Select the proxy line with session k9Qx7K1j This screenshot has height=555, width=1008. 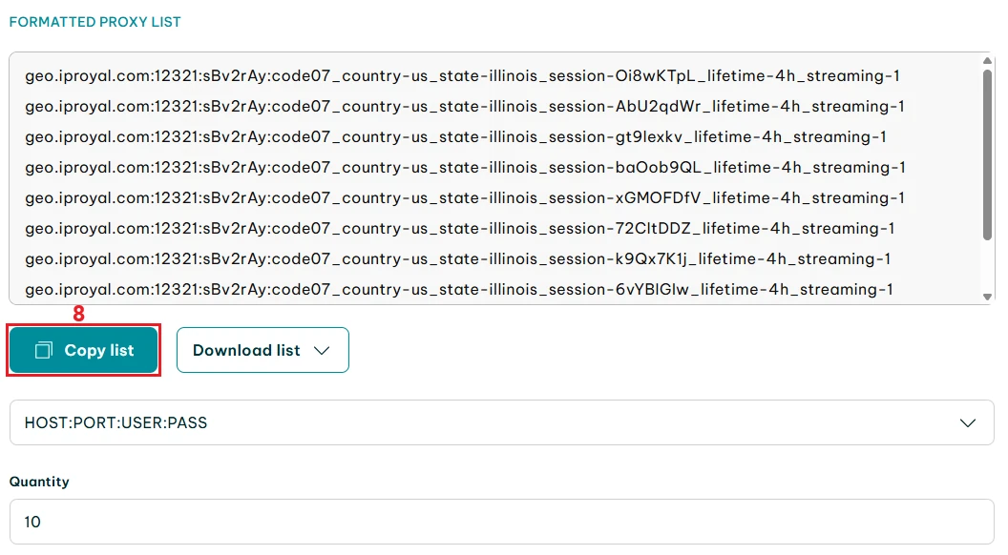457,259
